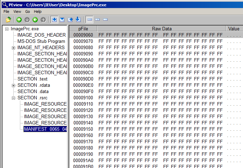
Task: Click offset 00009070 in pFile column
Action: [83, 41]
